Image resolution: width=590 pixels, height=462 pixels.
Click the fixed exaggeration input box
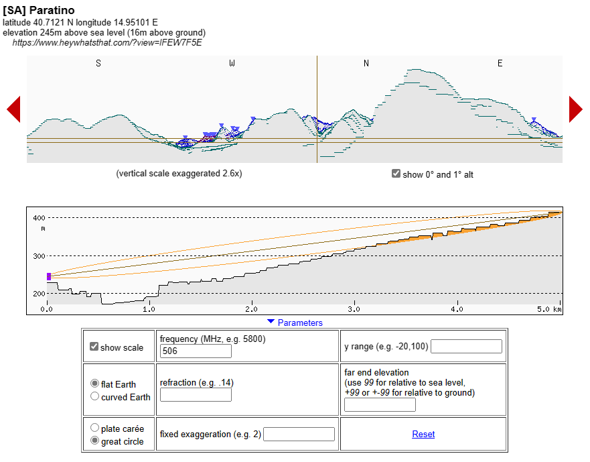(299, 434)
